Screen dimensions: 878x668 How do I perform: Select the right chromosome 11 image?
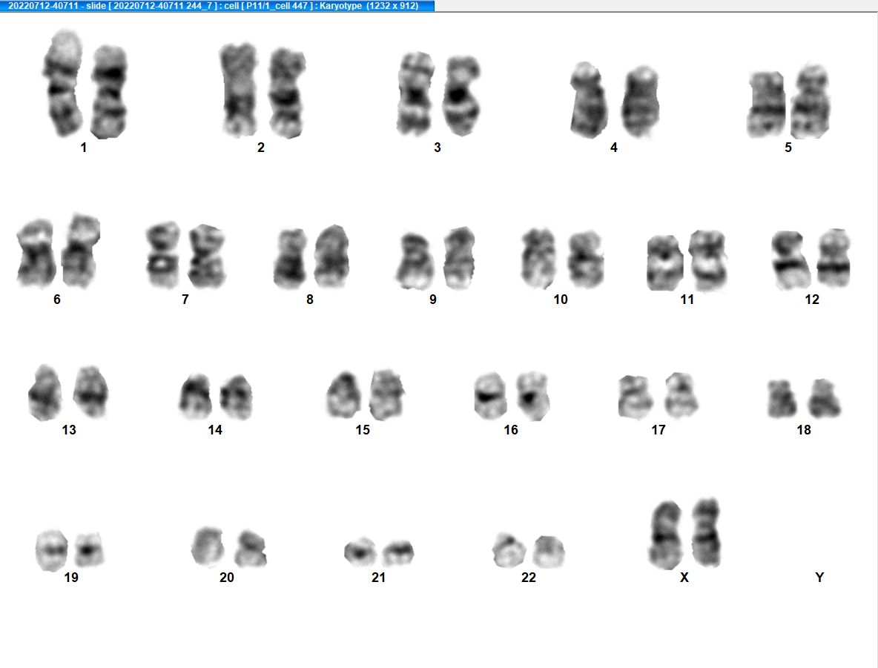(x=707, y=259)
